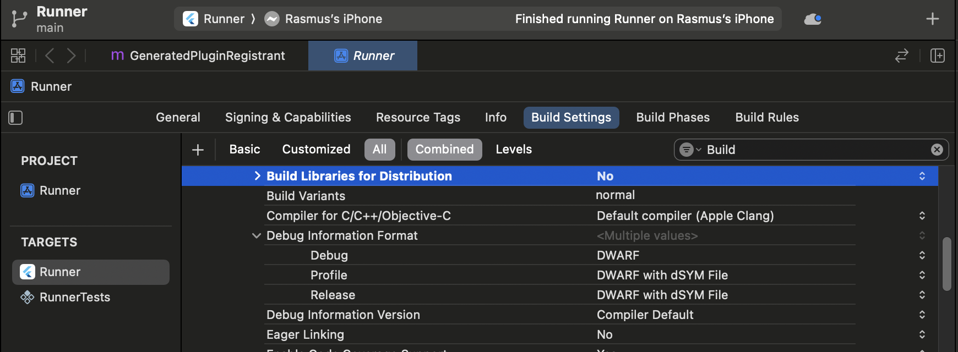
Task: Switch to the Runner editor tab
Action: click(x=363, y=56)
